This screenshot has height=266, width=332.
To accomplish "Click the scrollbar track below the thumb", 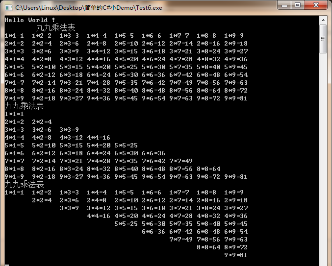I will pos(323,159).
